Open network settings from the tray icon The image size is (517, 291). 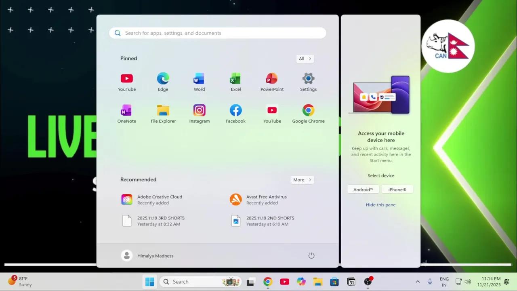[458, 282]
